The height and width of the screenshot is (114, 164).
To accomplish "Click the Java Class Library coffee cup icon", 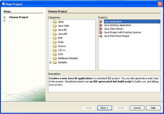I will click(x=101, y=29).
